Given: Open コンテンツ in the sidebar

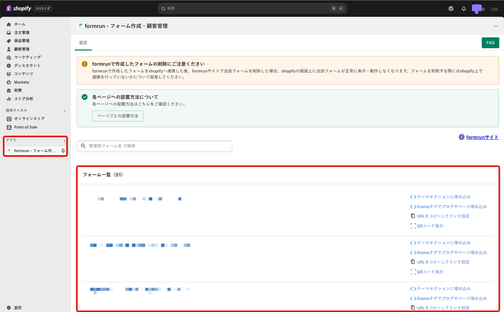Looking at the screenshot, I should click(x=24, y=74).
